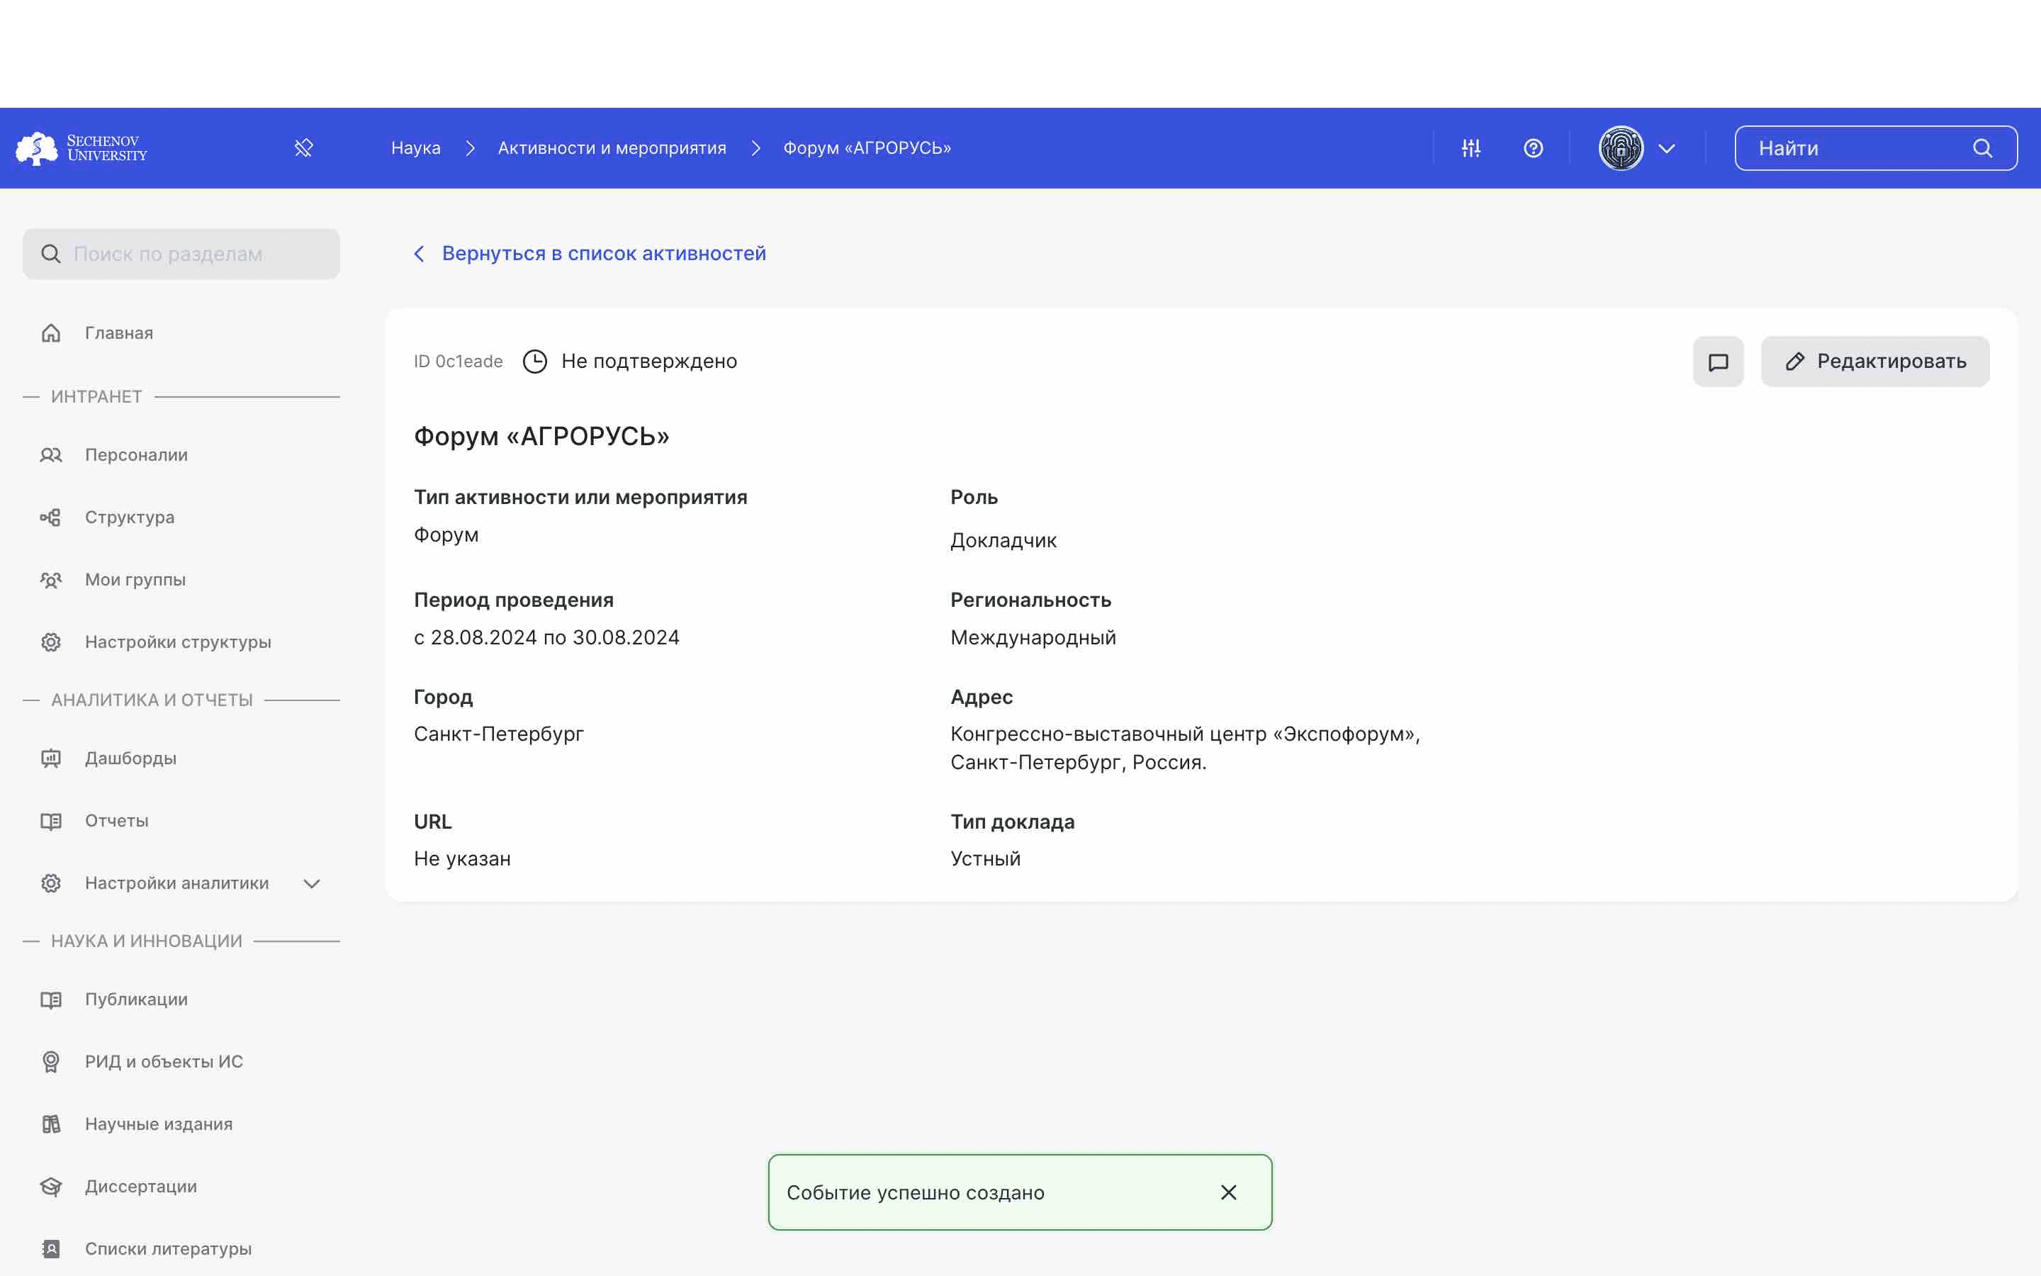2041x1276 pixels.
Task: Click the Персоналии people icon
Action: coord(50,455)
